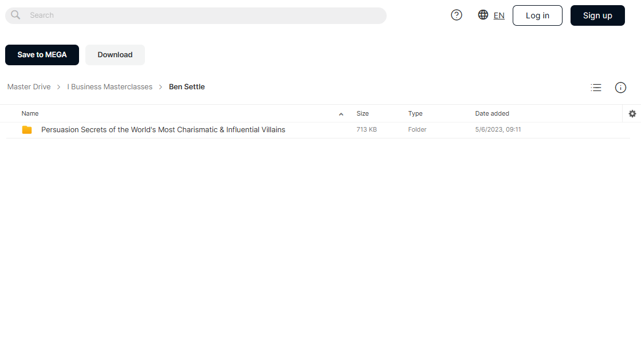Select the 5/6/2023, 09:11 date cell
Image resolution: width=641 pixels, height=364 pixels.
[x=498, y=129]
